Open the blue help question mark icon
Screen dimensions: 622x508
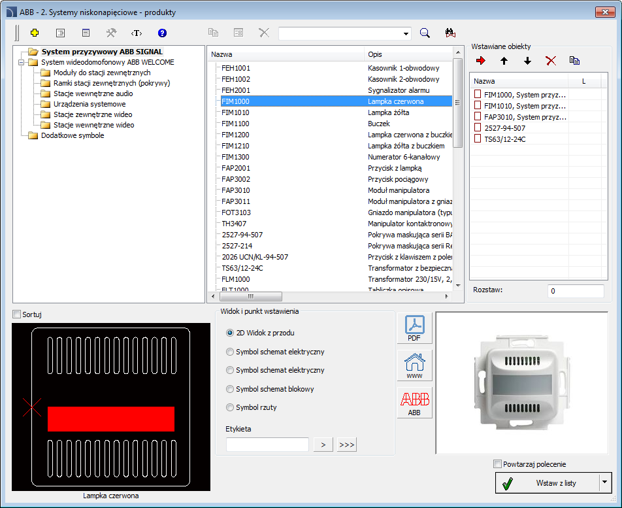click(162, 33)
